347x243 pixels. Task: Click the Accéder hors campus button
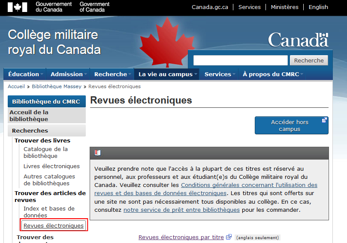coord(291,125)
